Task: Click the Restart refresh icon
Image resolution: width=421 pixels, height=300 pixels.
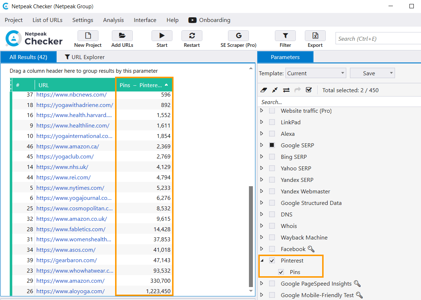Action: point(192,36)
